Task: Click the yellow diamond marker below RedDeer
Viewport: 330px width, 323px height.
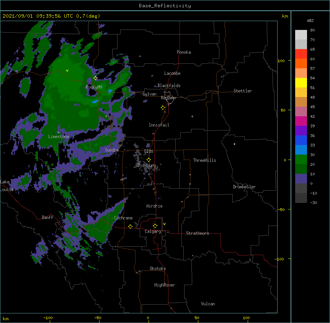Action: point(163,107)
